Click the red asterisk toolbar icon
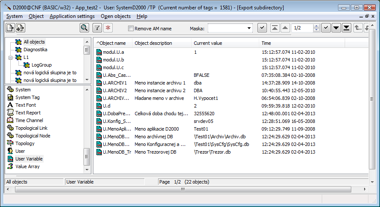380x207 pixels. [108, 28]
